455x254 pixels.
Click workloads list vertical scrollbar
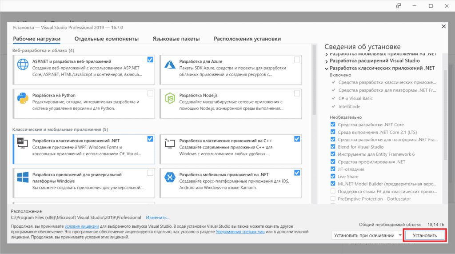pos(314,80)
